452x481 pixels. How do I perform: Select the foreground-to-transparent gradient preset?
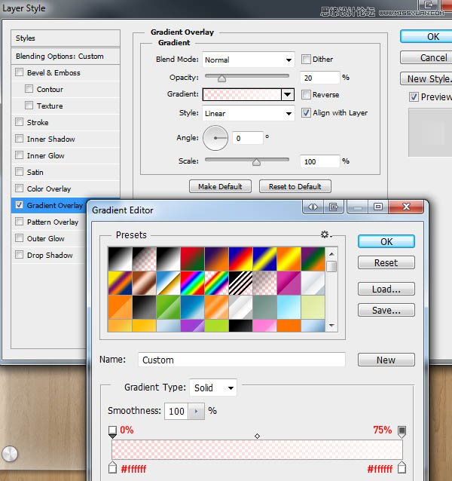144,259
